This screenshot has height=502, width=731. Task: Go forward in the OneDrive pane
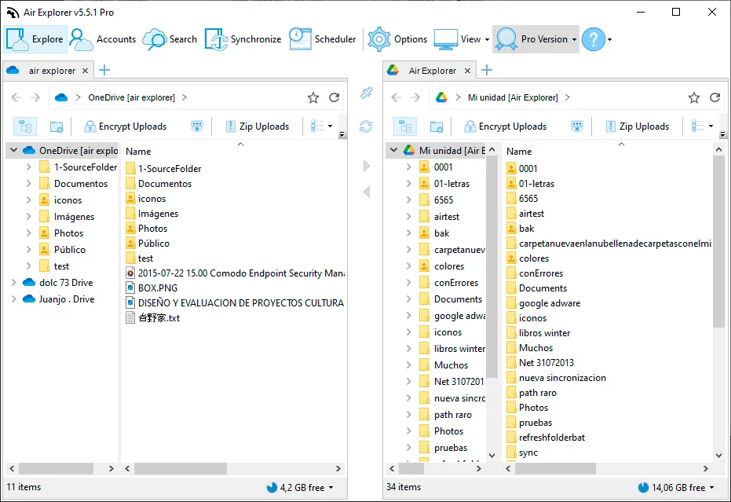point(35,97)
